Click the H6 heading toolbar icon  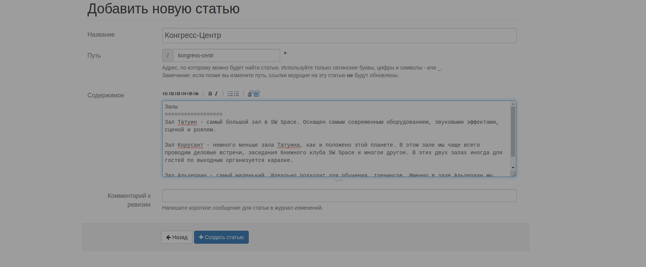[196, 94]
